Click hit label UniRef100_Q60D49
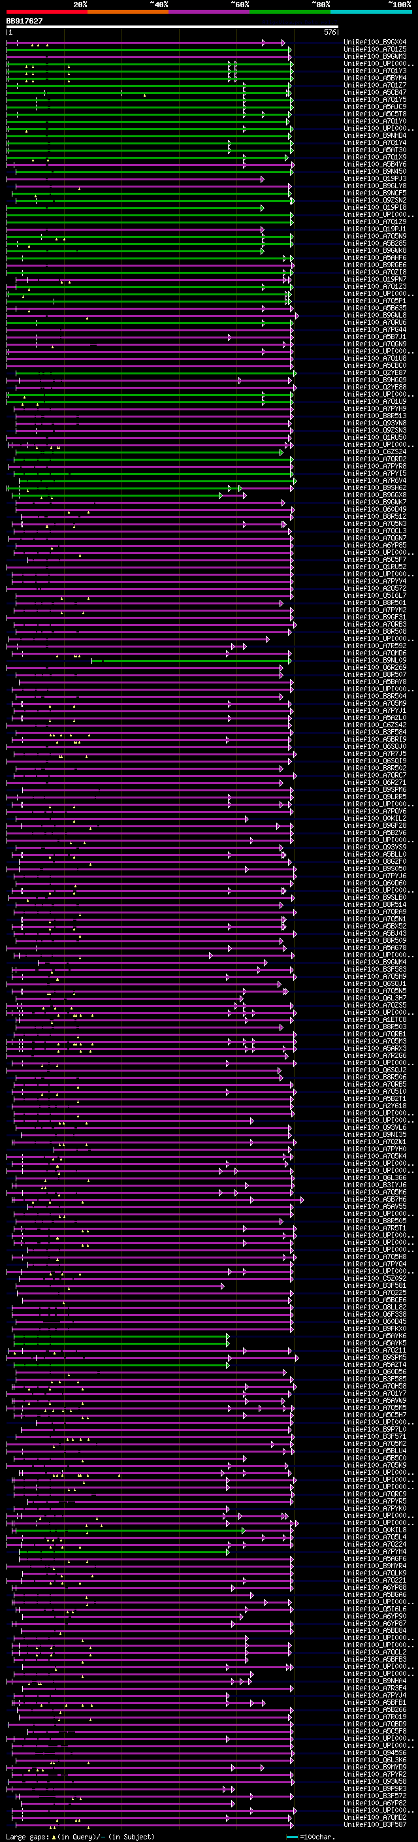Screen dimensions: 418x1842 click(375, 509)
